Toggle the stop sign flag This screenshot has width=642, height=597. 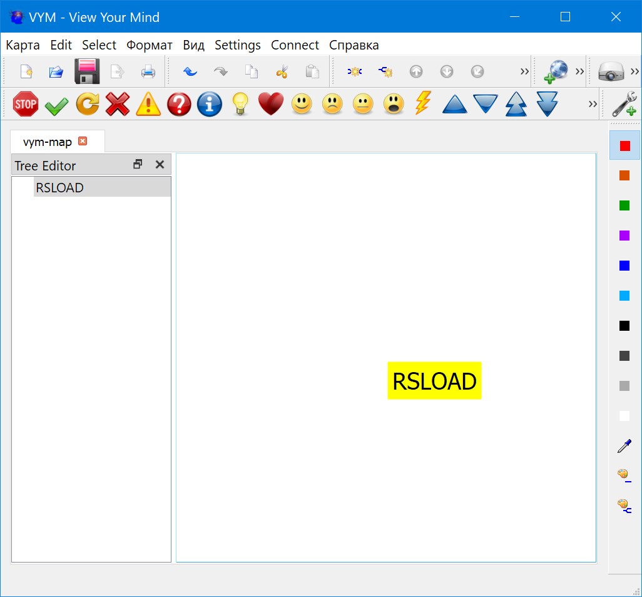point(26,104)
